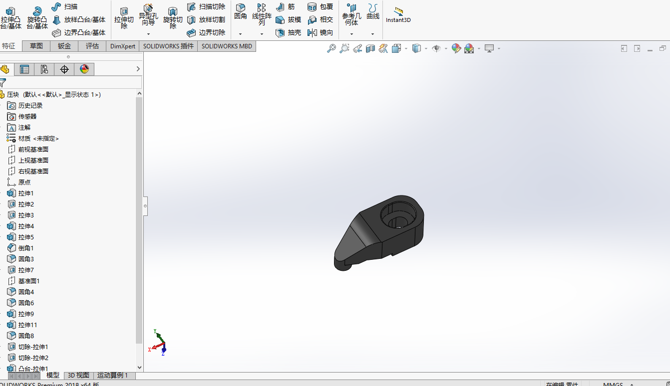The height and width of the screenshot is (386, 670).
Task: Open the FeatureManager design tree tab
Action: pos(5,69)
